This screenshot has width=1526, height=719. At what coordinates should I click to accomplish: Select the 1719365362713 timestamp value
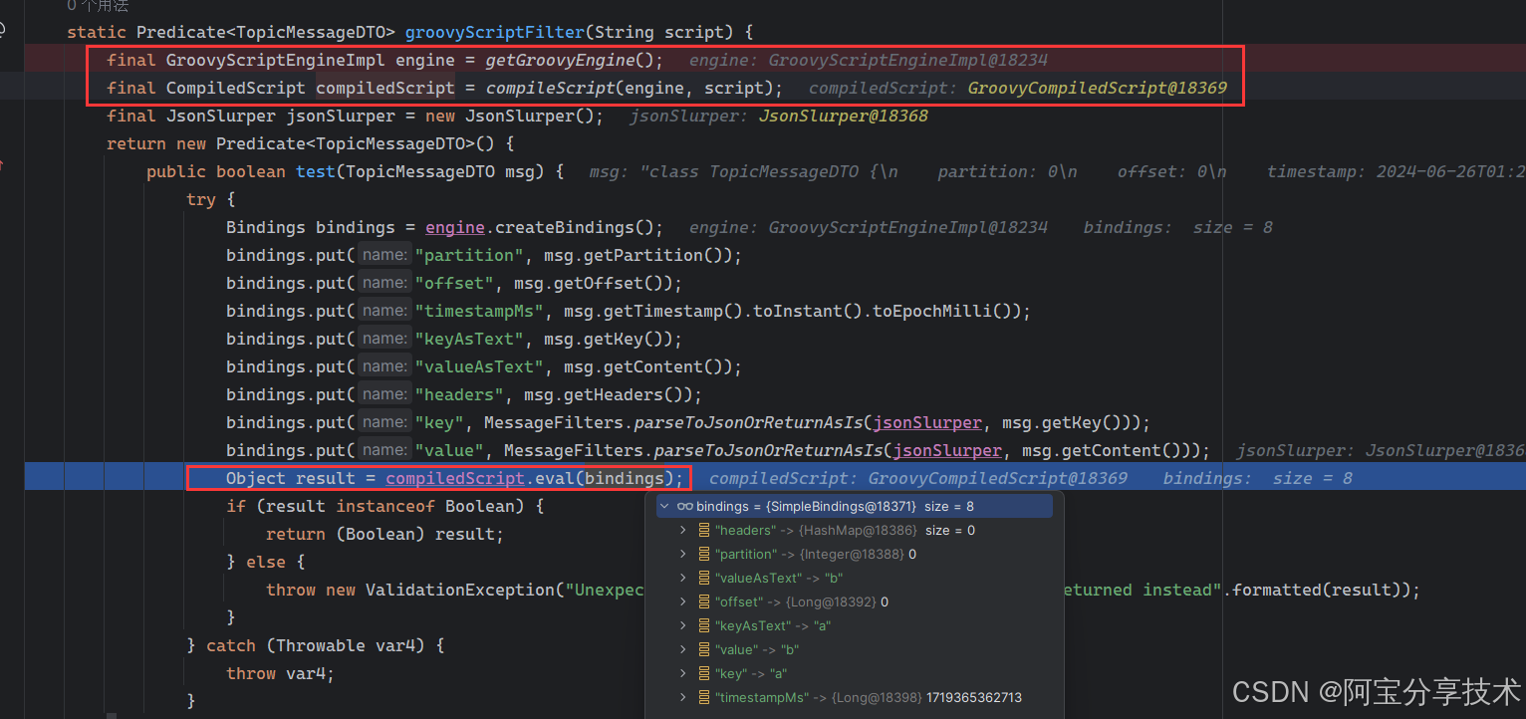[974, 698]
